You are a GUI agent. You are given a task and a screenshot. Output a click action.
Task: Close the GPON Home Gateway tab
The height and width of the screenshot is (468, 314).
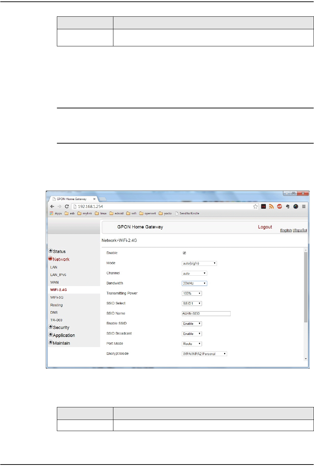pos(94,199)
